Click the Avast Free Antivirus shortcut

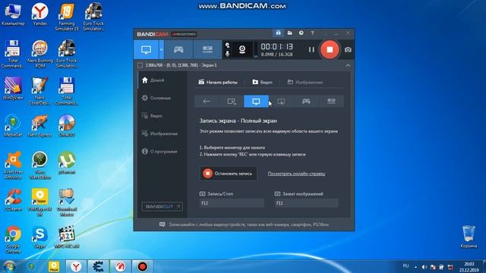pyautogui.click(x=13, y=165)
